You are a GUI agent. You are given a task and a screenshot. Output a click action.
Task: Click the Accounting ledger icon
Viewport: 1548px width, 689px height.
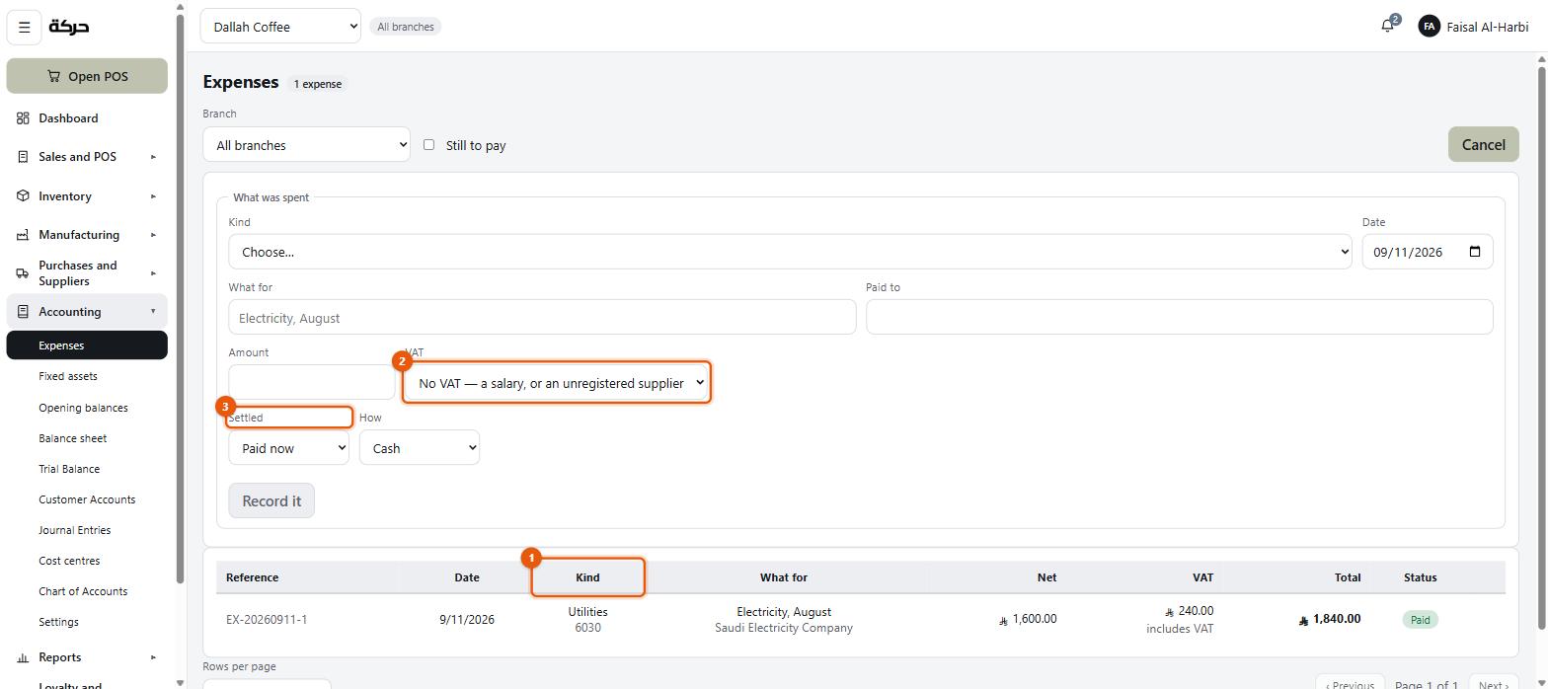(x=23, y=312)
